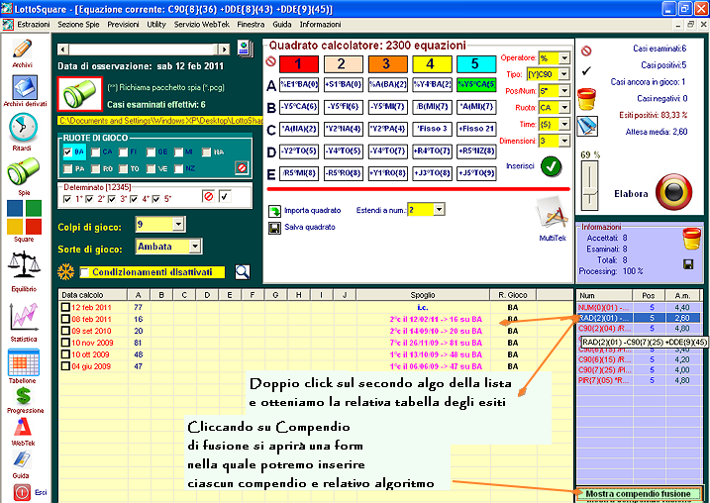This screenshot has height=503, width=710.
Task: Open the Estrazioni menu
Action: 34,25
